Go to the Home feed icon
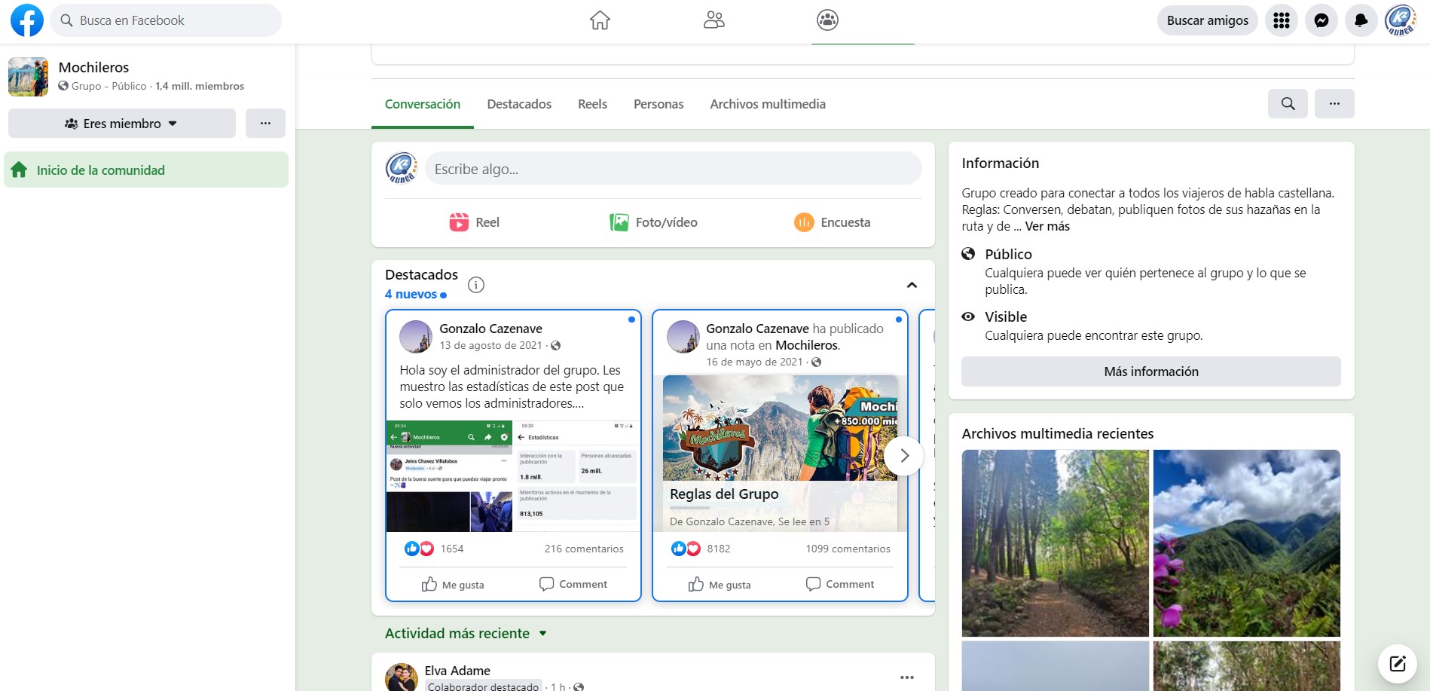The height and width of the screenshot is (691, 1430). [x=600, y=20]
